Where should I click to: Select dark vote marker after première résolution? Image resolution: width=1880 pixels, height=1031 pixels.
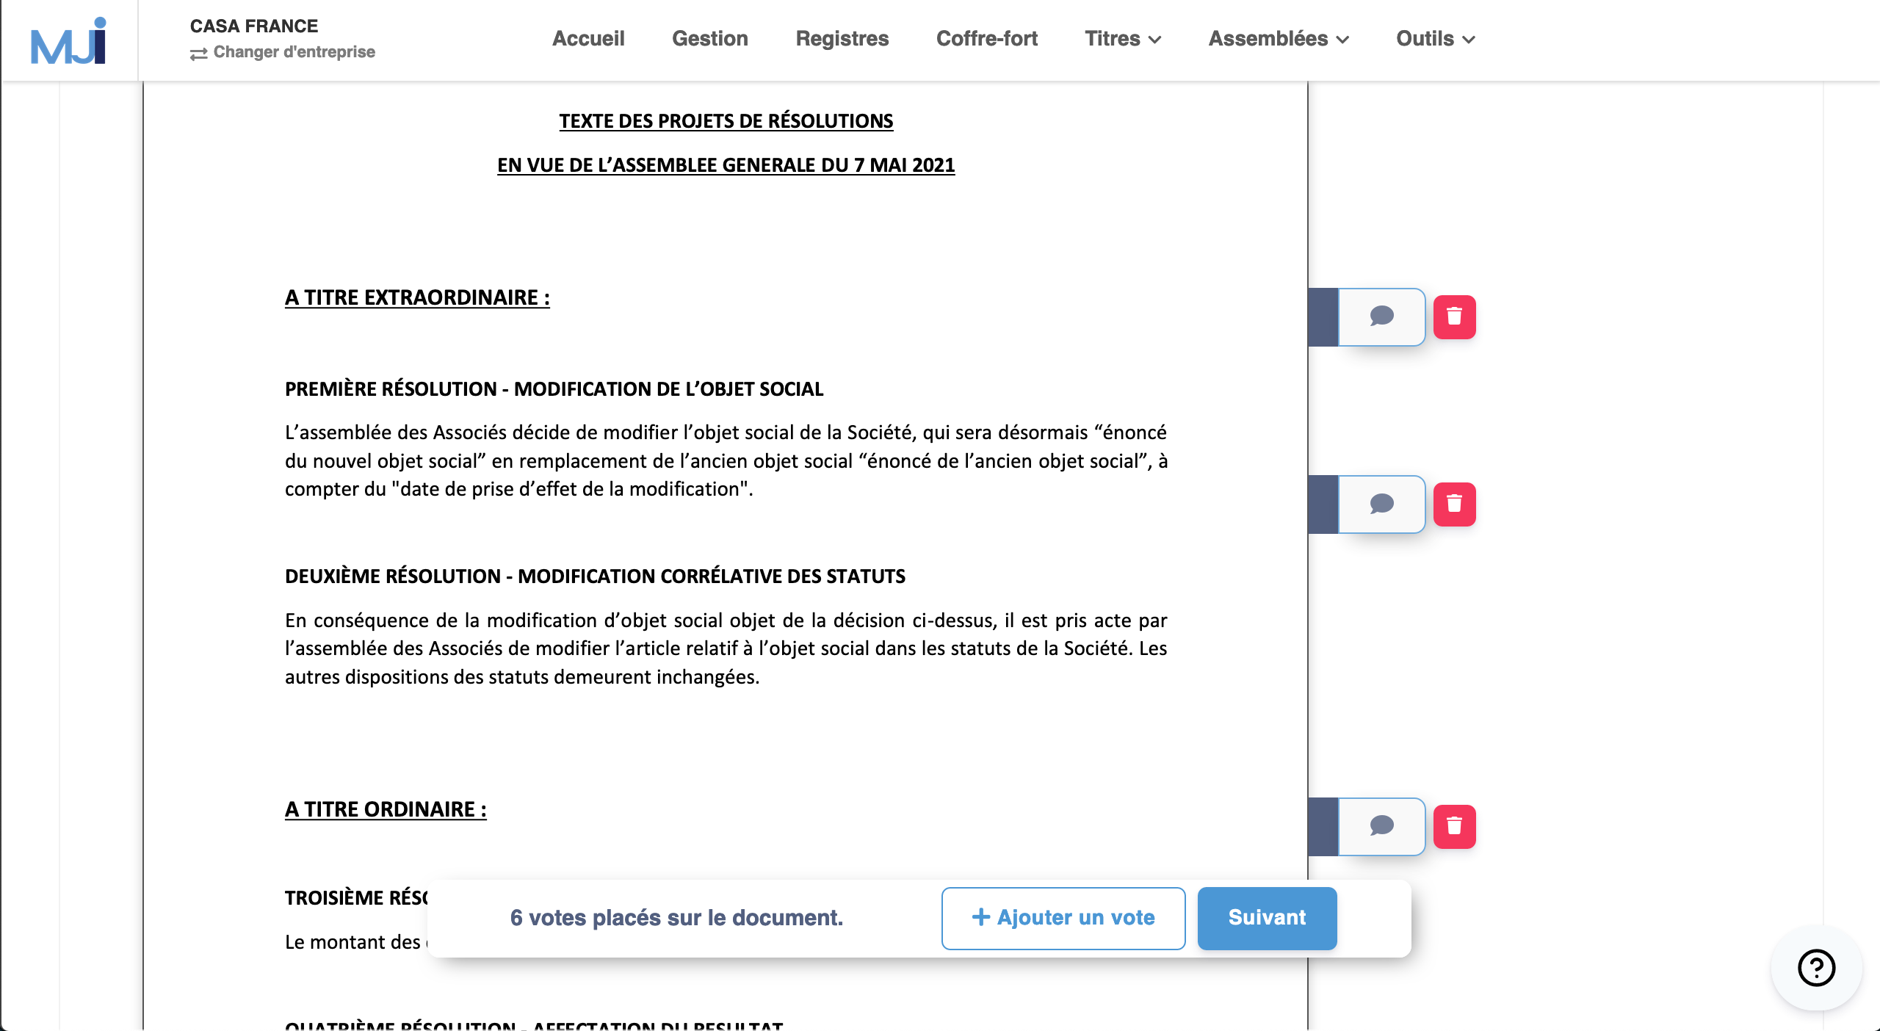click(x=1323, y=504)
